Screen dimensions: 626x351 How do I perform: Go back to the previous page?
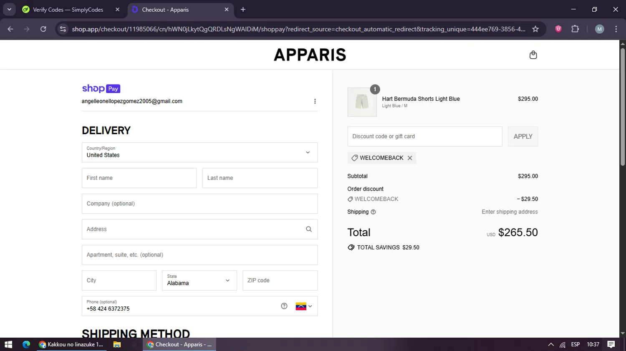pyautogui.click(x=10, y=29)
